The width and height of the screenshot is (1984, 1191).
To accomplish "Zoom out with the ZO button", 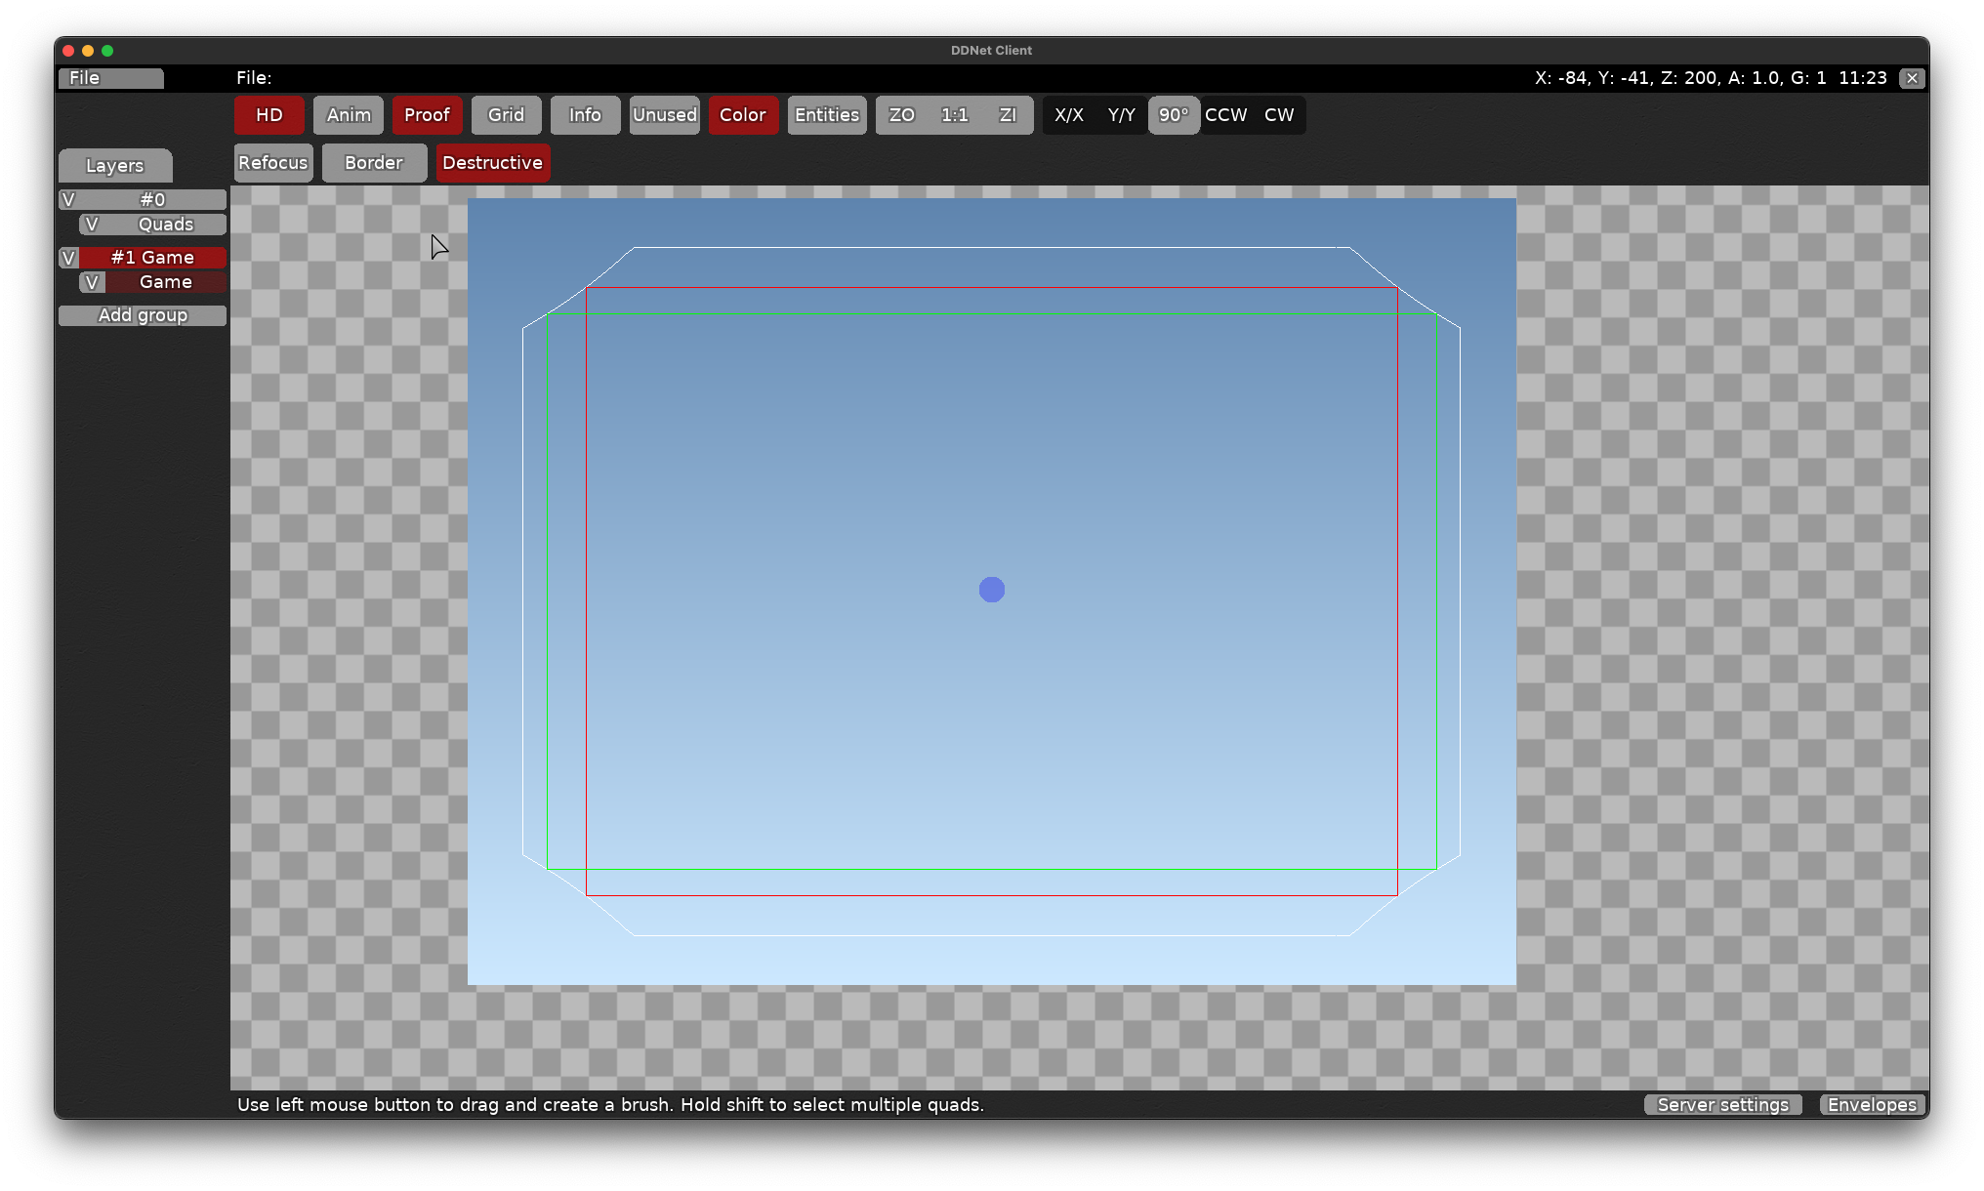I will (902, 115).
